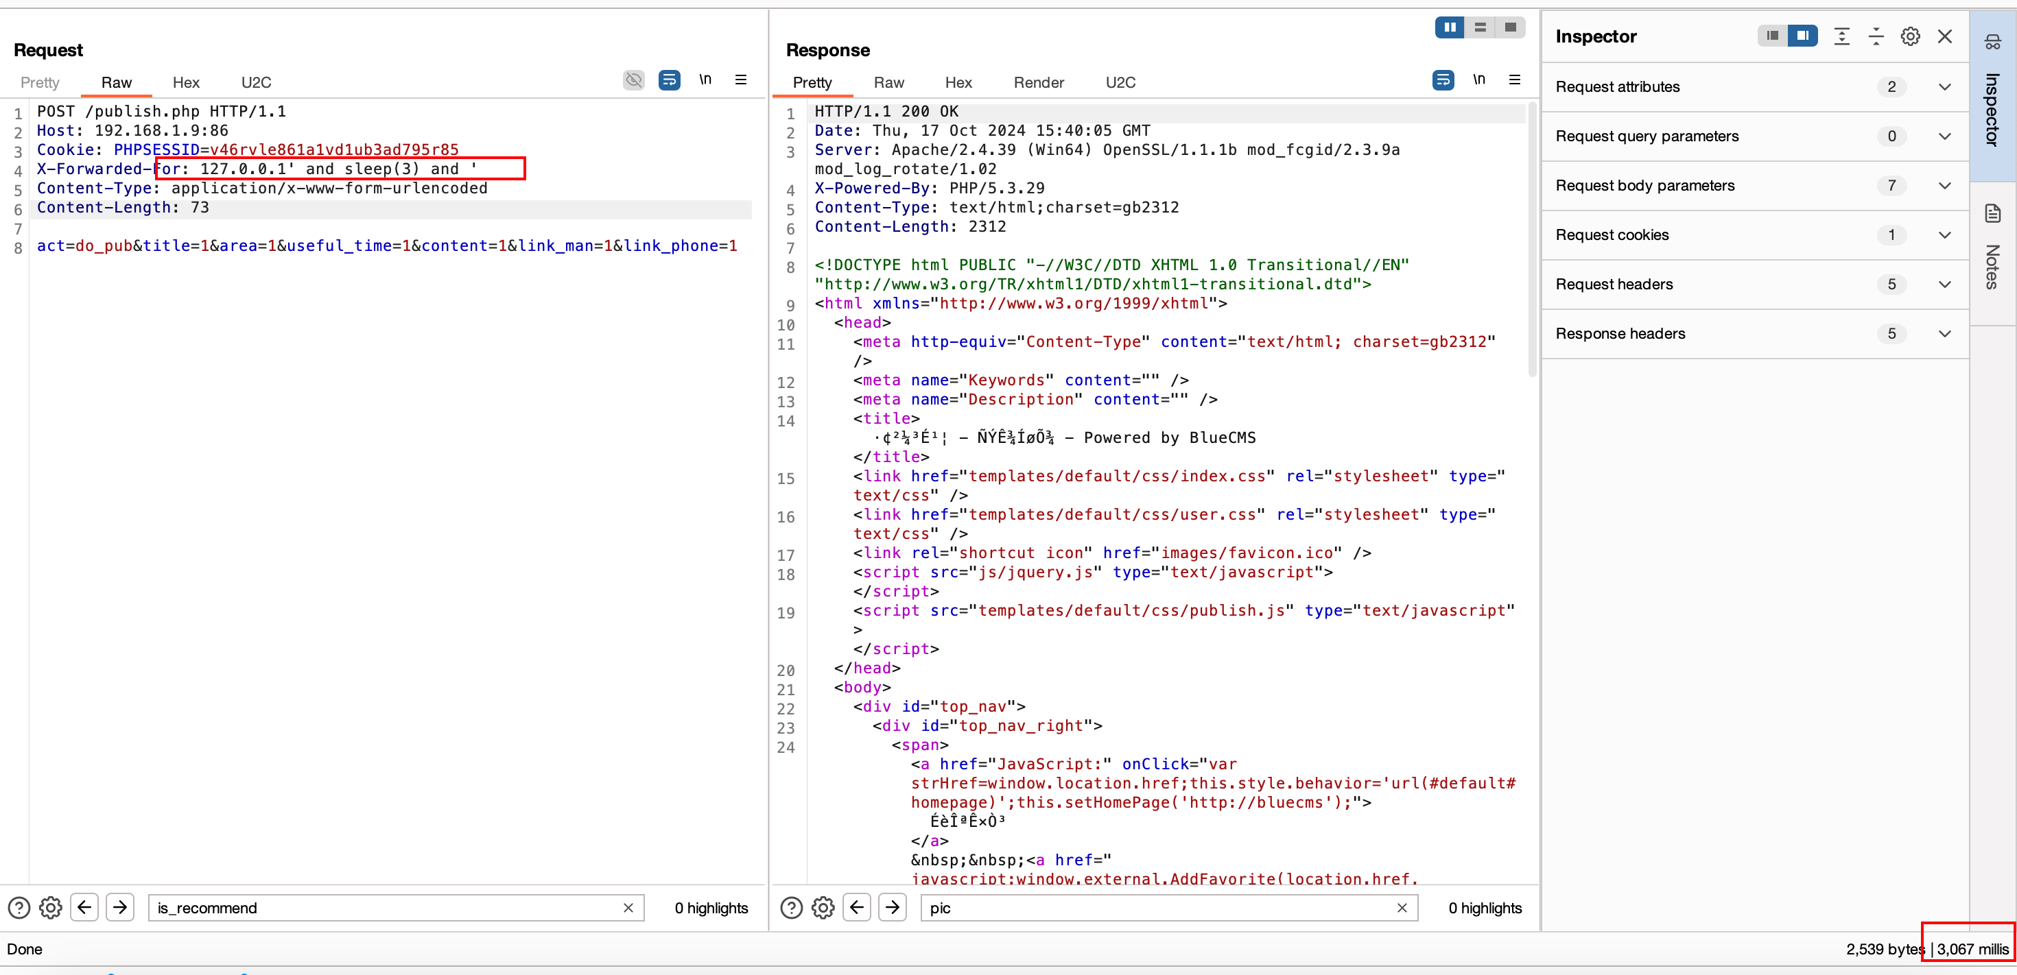This screenshot has width=2017, height=975.
Task: Toggle word wrap icon in Request panel
Action: click(670, 81)
